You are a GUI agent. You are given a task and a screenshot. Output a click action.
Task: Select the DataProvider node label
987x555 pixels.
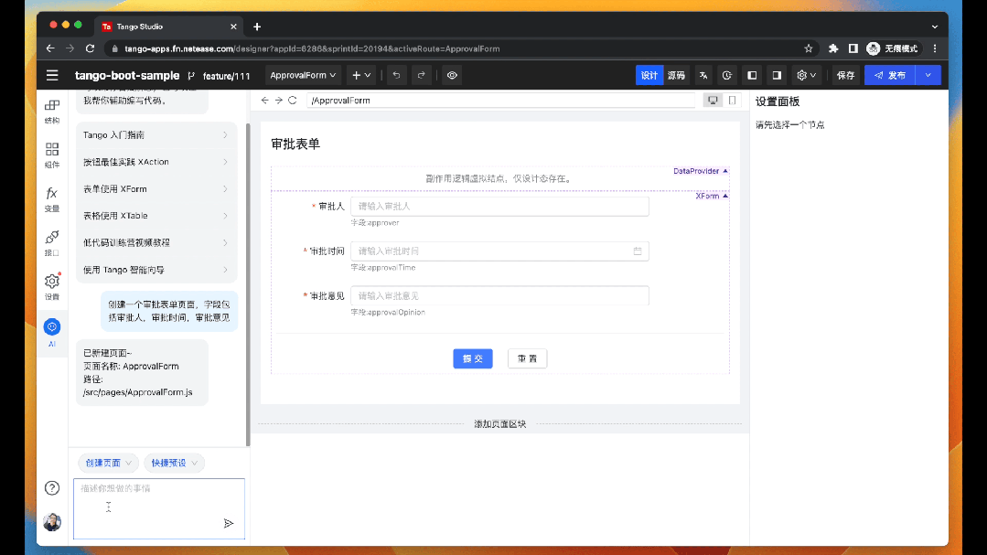point(700,171)
